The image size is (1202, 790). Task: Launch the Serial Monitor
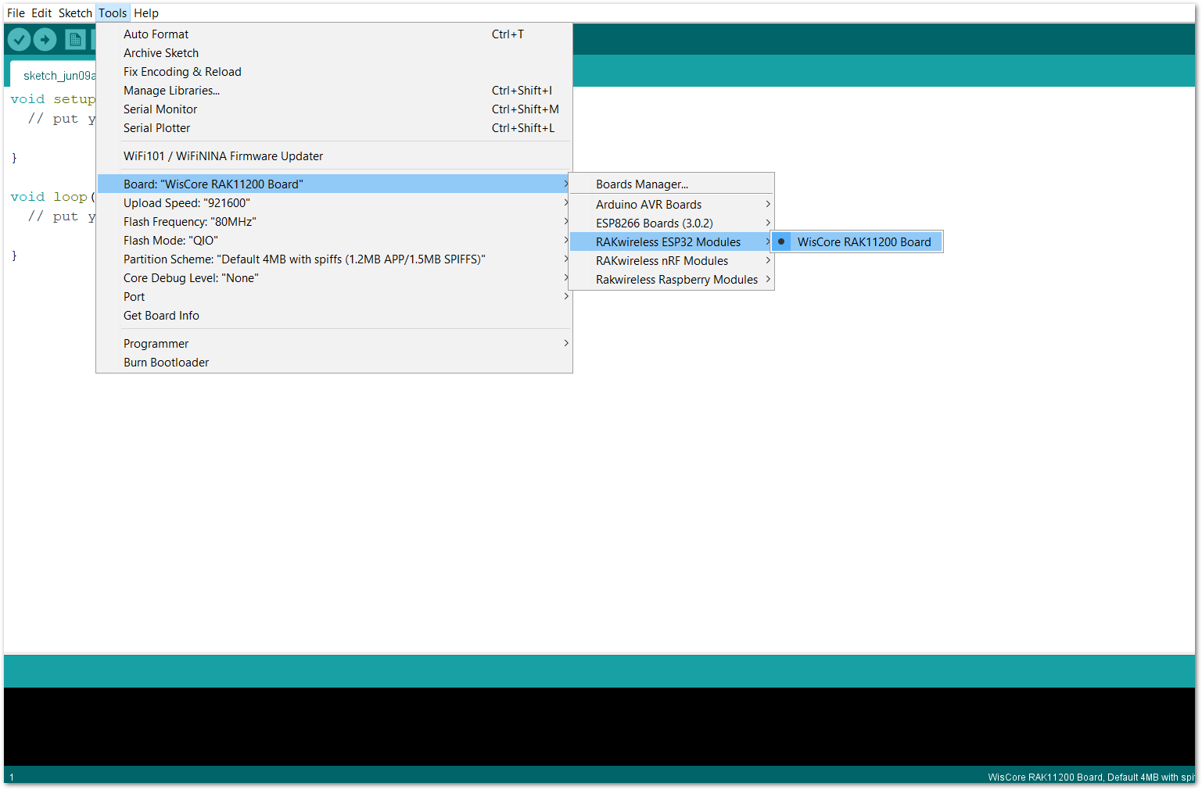click(x=335, y=109)
